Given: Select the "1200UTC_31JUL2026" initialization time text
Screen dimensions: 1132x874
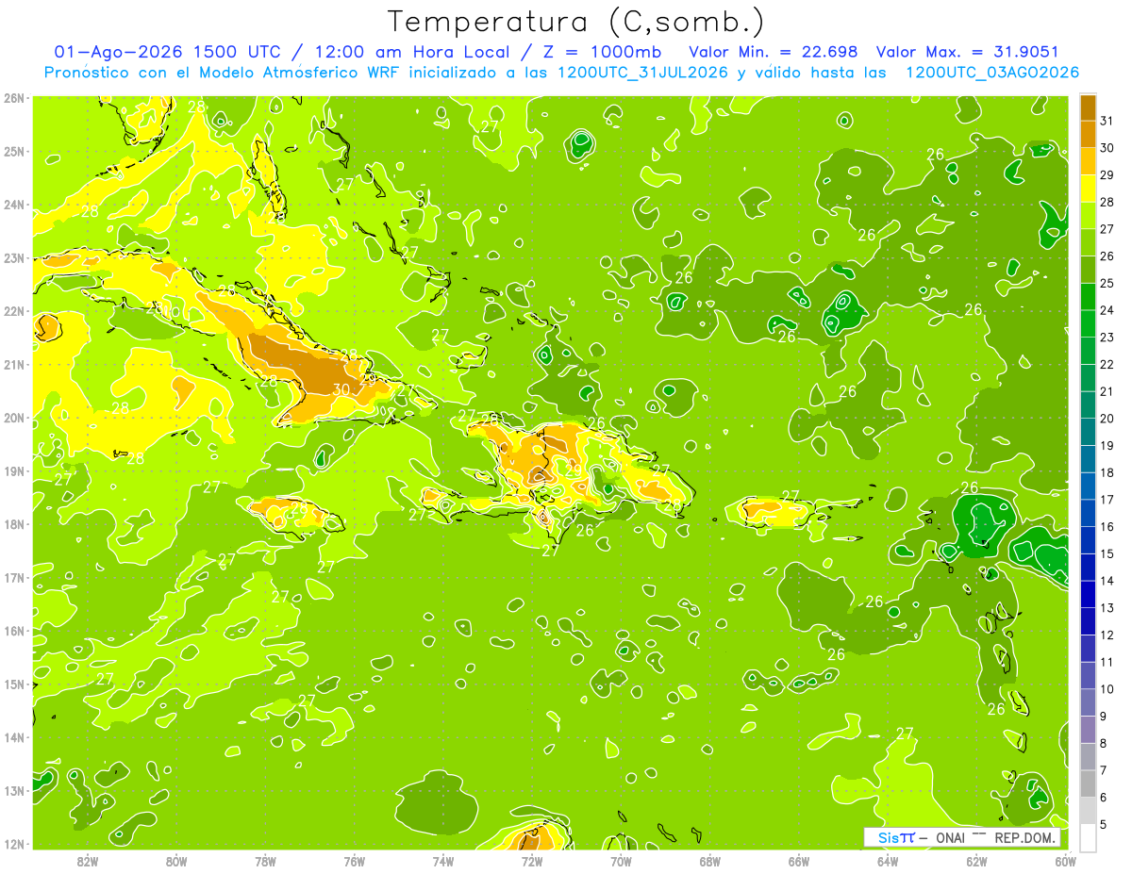Looking at the screenshot, I should tap(642, 73).
